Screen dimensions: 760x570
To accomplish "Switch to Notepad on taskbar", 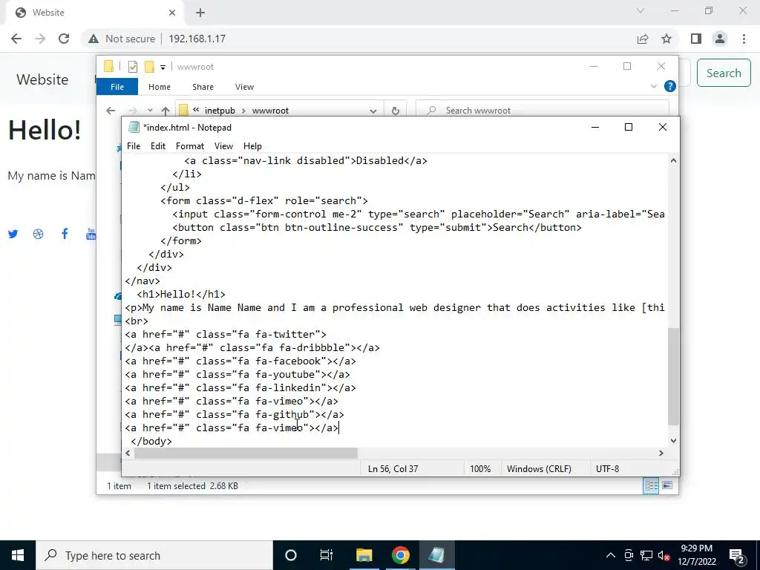I will pos(436,555).
